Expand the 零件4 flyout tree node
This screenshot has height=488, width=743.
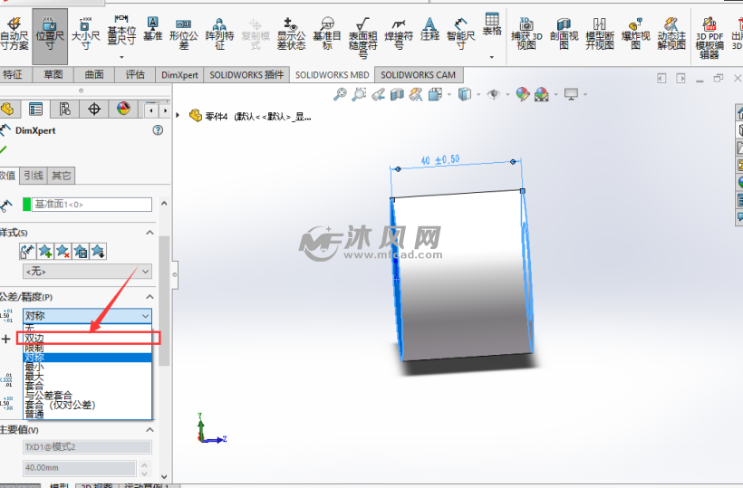178,115
